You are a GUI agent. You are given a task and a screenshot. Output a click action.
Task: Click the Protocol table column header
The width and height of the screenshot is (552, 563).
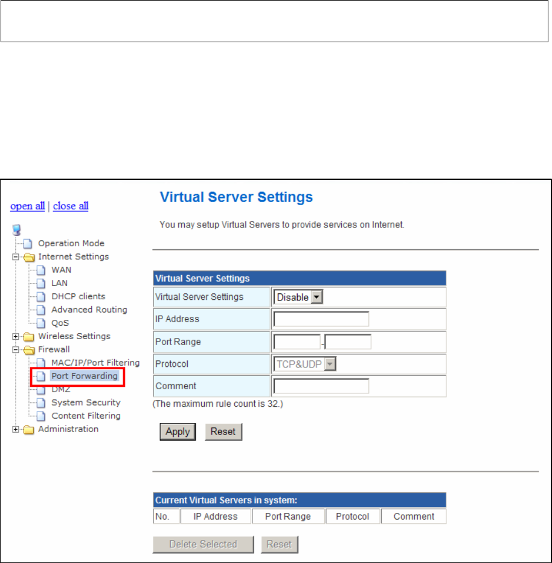coord(353,517)
